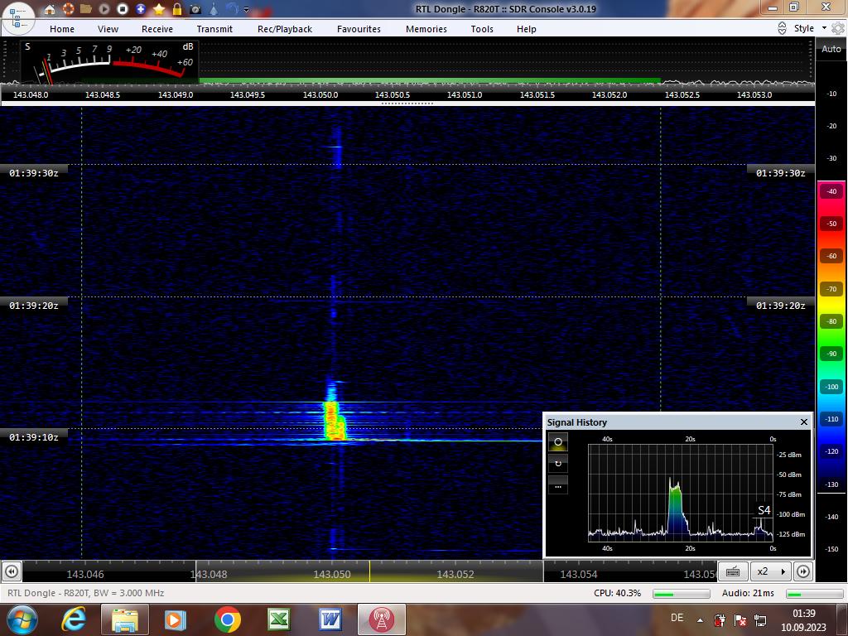
Task: Click the waterfall colour gradient scale
Action: click(x=831, y=335)
